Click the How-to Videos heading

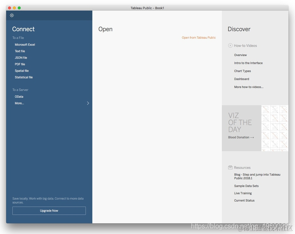[x=245, y=45]
